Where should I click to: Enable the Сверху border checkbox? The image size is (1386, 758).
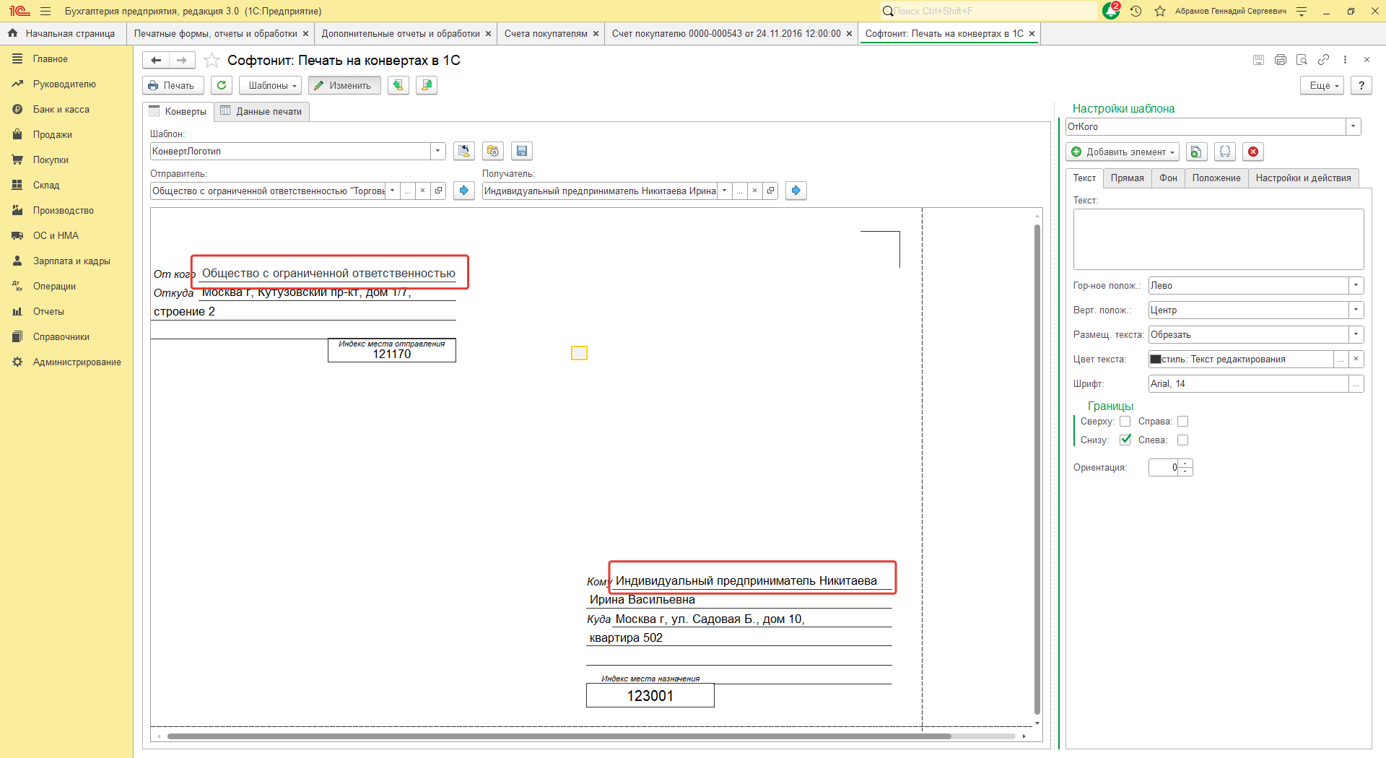coord(1125,422)
